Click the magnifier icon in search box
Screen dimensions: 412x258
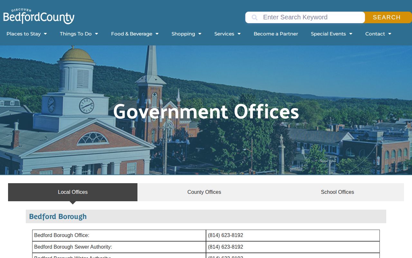[x=255, y=17]
